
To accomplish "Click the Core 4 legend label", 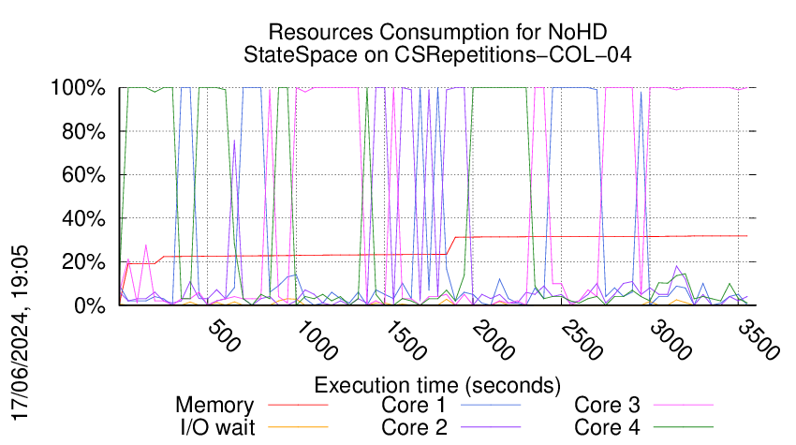I will (607, 427).
